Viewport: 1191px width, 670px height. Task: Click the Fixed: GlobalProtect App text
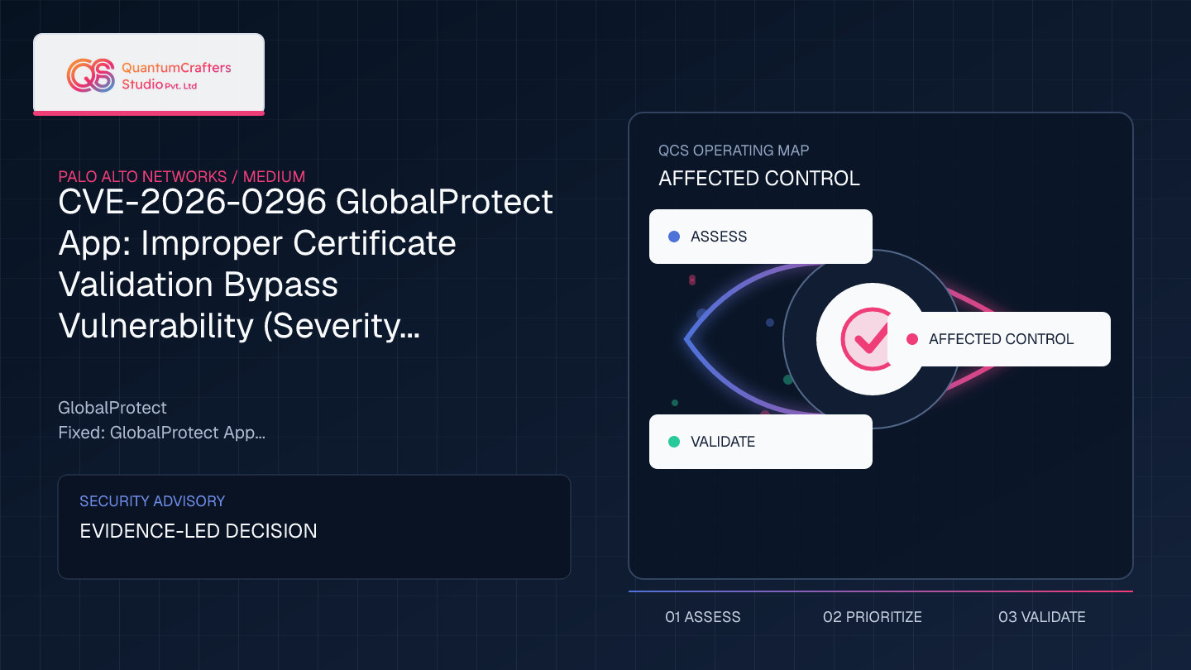coord(162,433)
